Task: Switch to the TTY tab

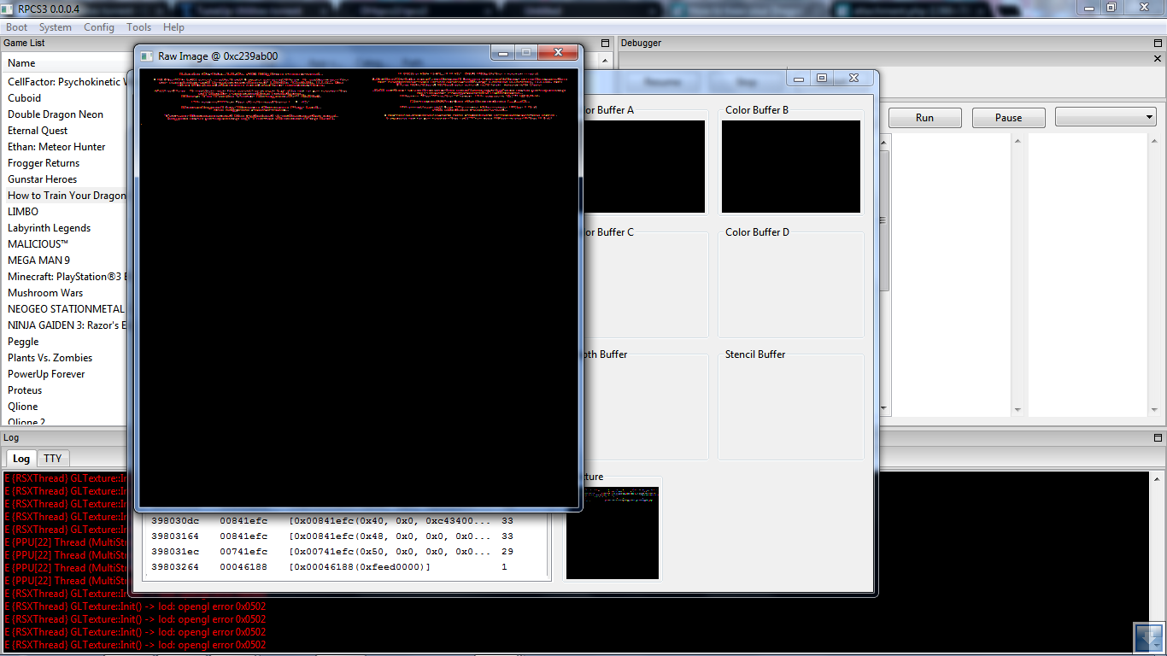Action: [53, 459]
